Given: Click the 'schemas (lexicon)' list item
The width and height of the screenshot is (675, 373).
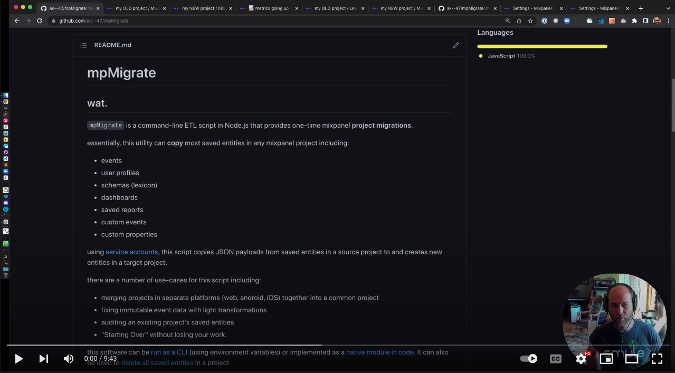Looking at the screenshot, I should coord(129,185).
